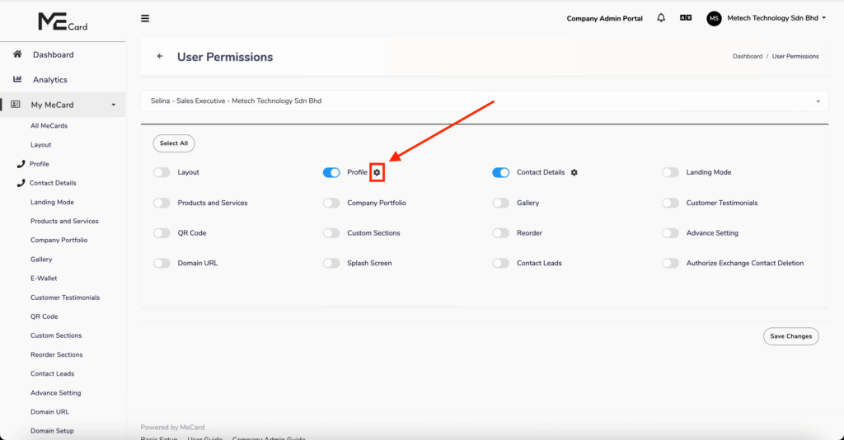Click the MS user avatar
This screenshot has width=844, height=440.
(714, 18)
